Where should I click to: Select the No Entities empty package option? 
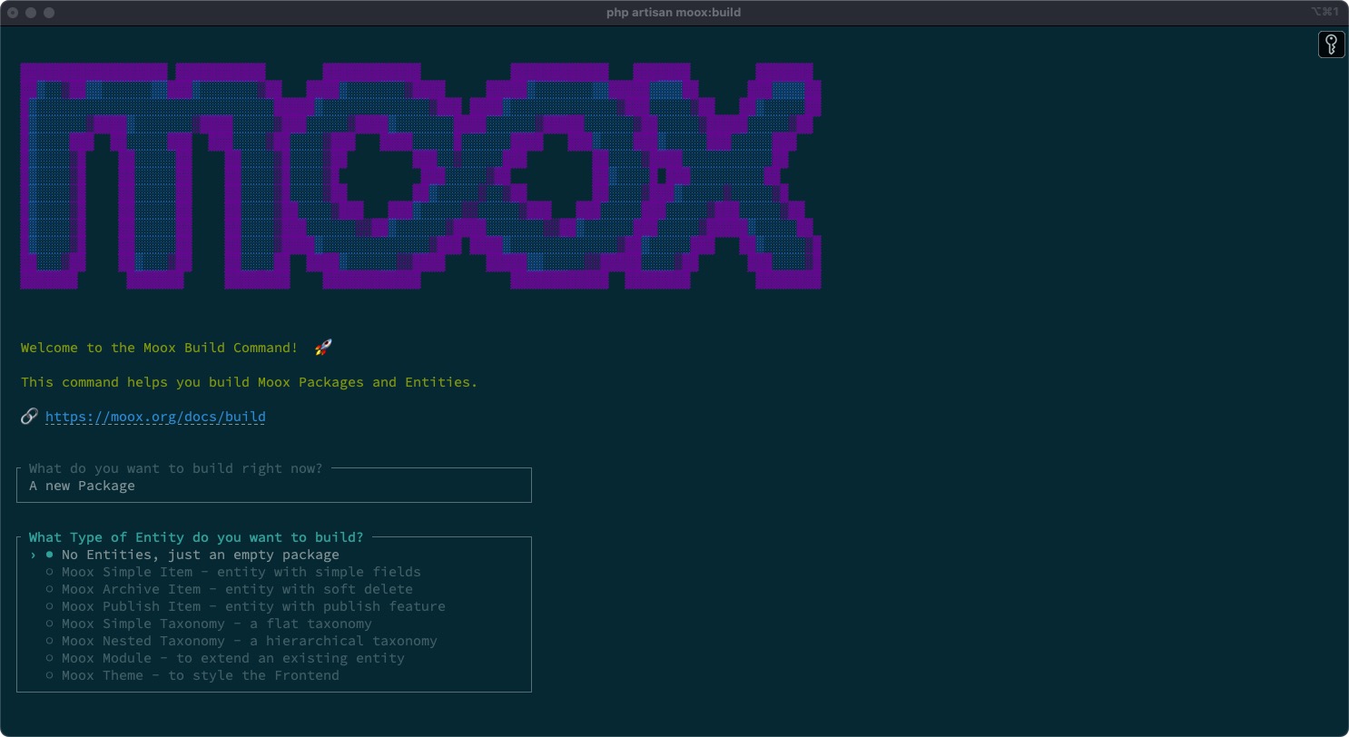point(199,554)
